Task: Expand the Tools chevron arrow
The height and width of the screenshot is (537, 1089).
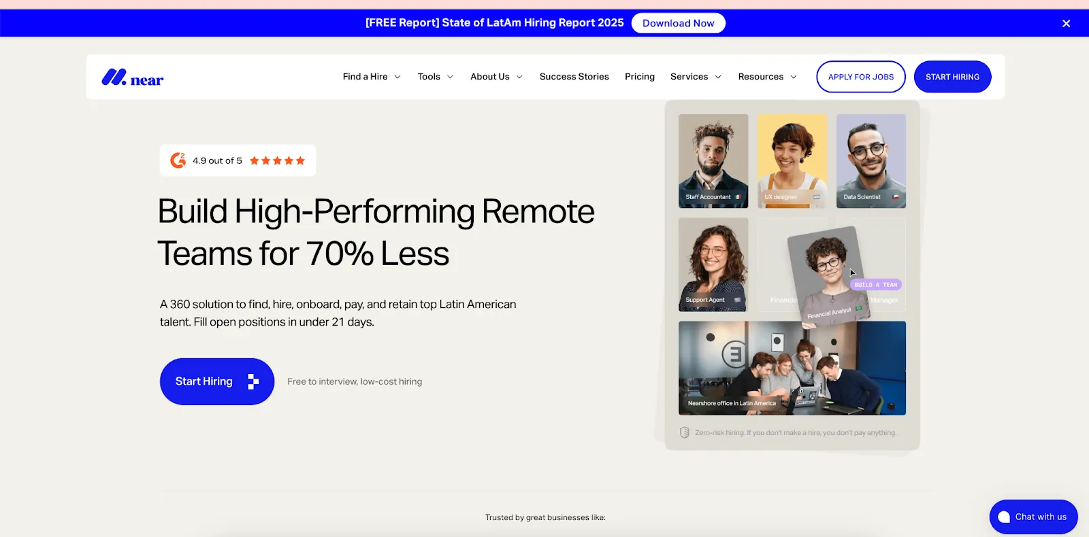Action: point(450,77)
